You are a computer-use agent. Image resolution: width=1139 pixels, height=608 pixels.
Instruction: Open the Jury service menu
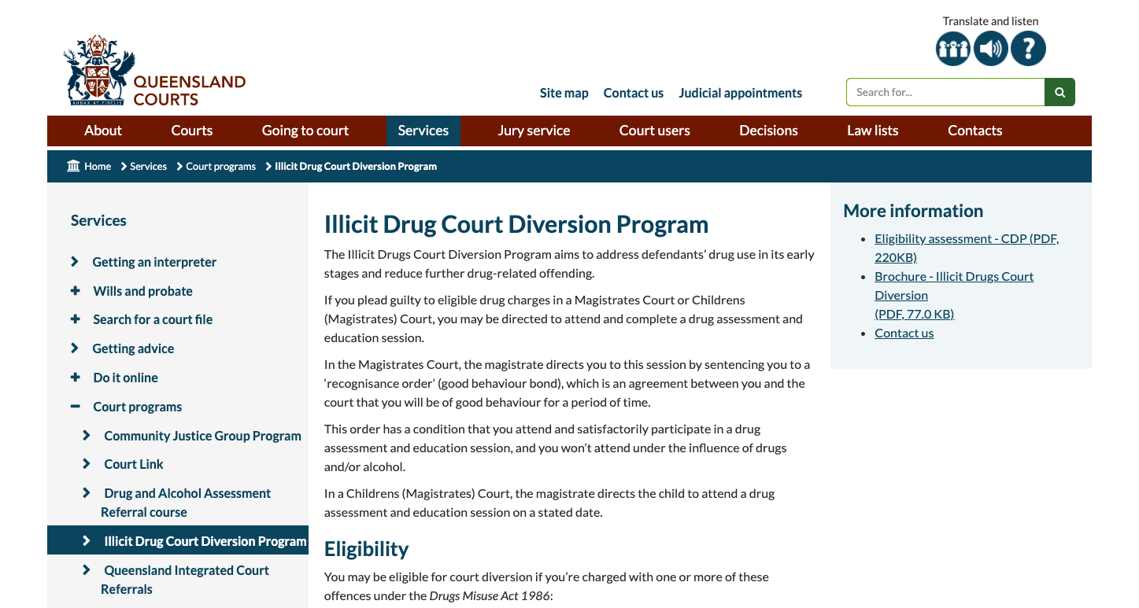534,131
